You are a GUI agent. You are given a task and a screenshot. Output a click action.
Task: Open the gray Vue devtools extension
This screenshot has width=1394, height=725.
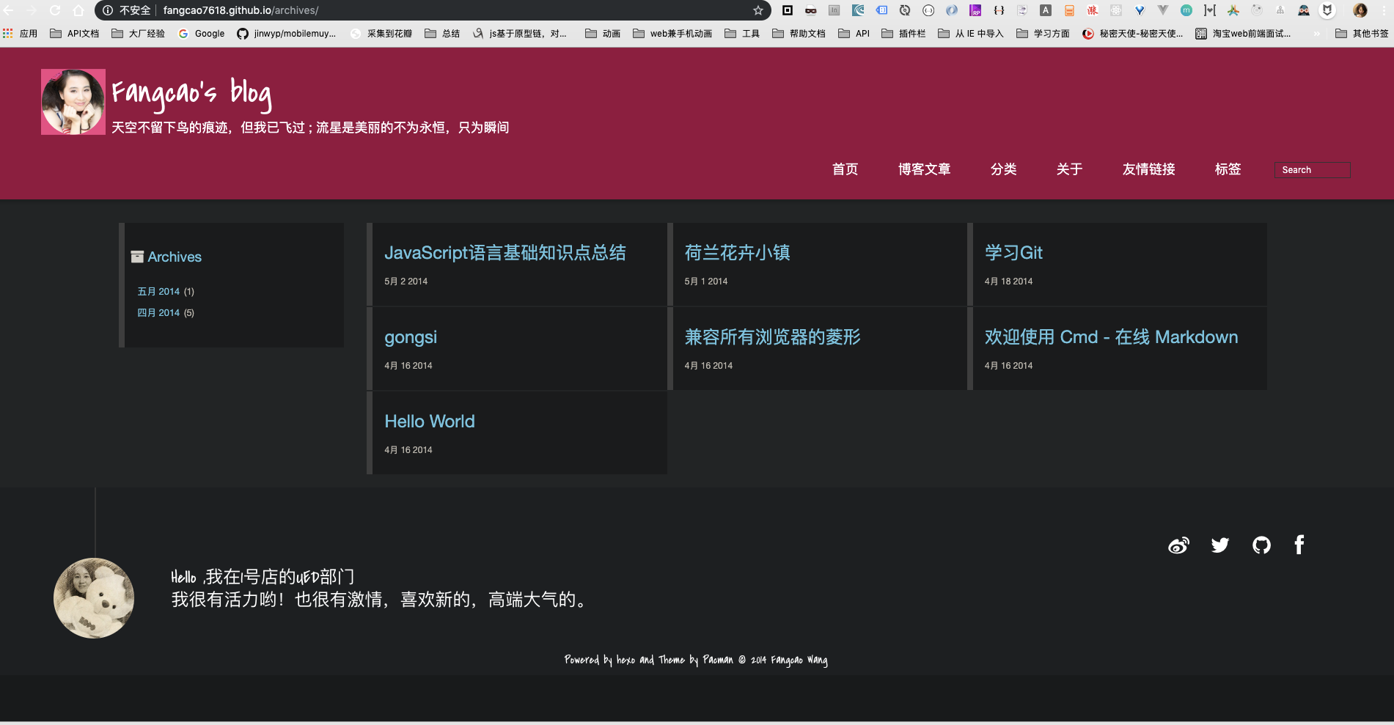(x=1163, y=10)
